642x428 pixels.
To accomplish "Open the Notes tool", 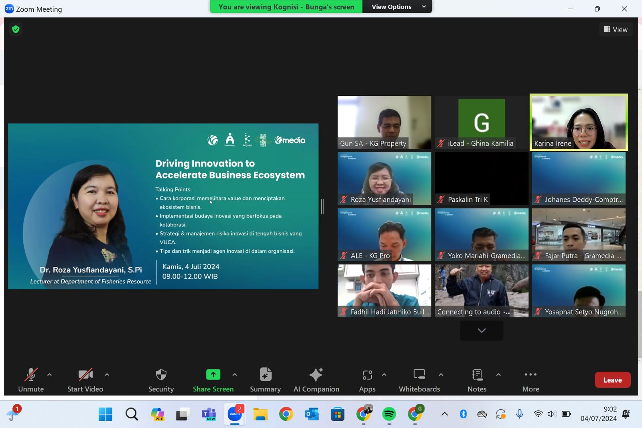I will 477,380.
